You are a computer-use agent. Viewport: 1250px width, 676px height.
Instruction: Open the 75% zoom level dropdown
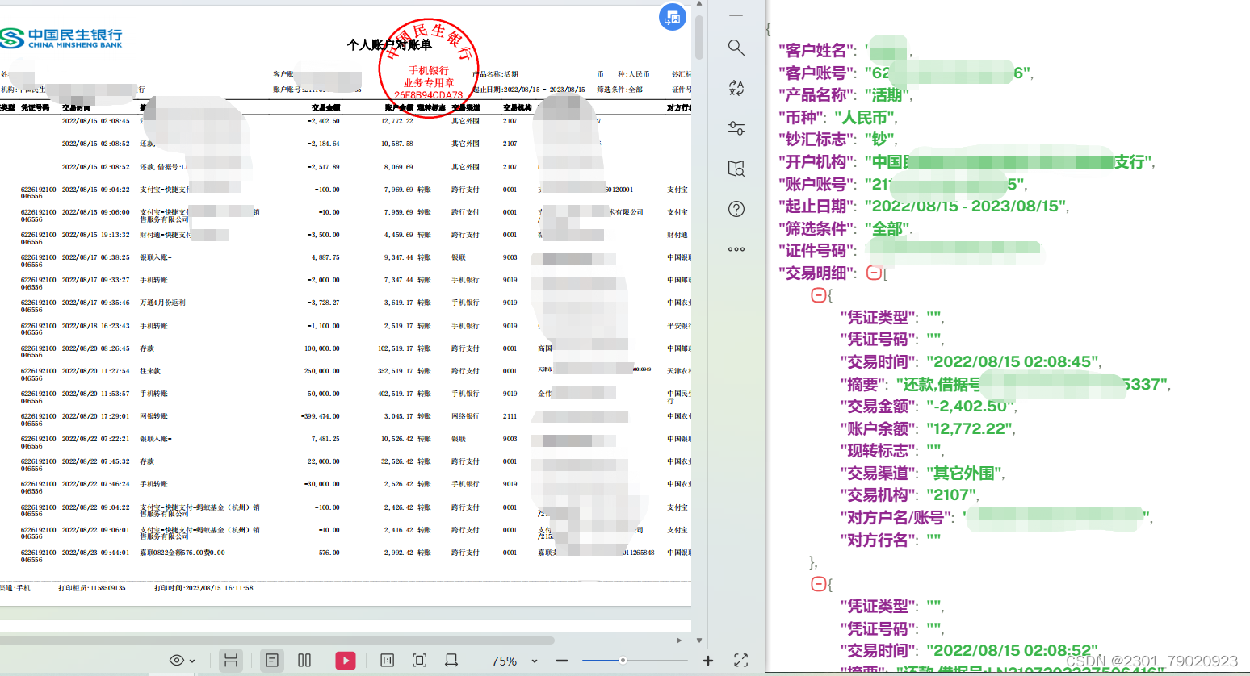514,661
